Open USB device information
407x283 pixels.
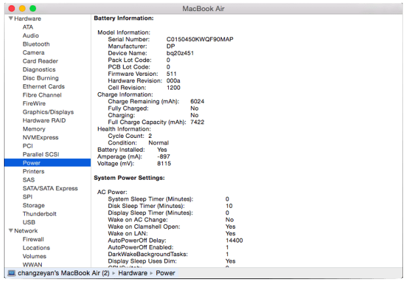coord(29,222)
